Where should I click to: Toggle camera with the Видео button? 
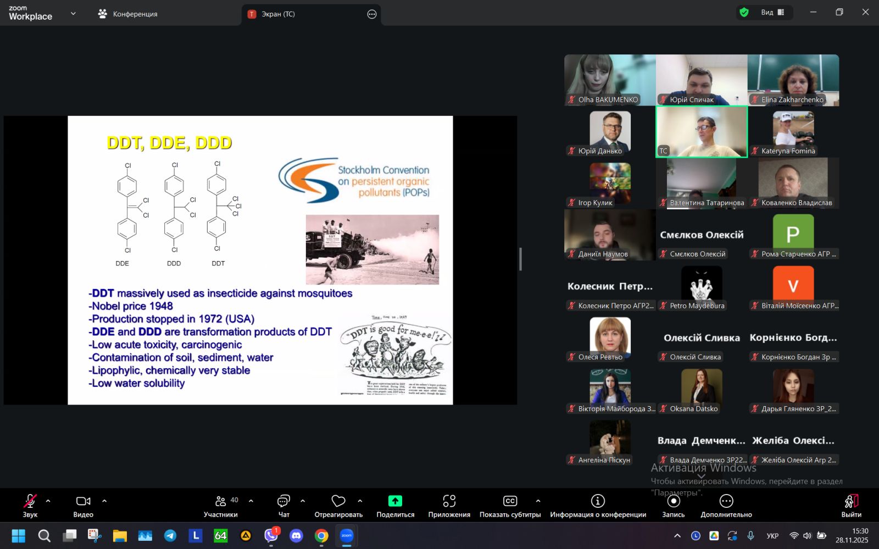83,506
